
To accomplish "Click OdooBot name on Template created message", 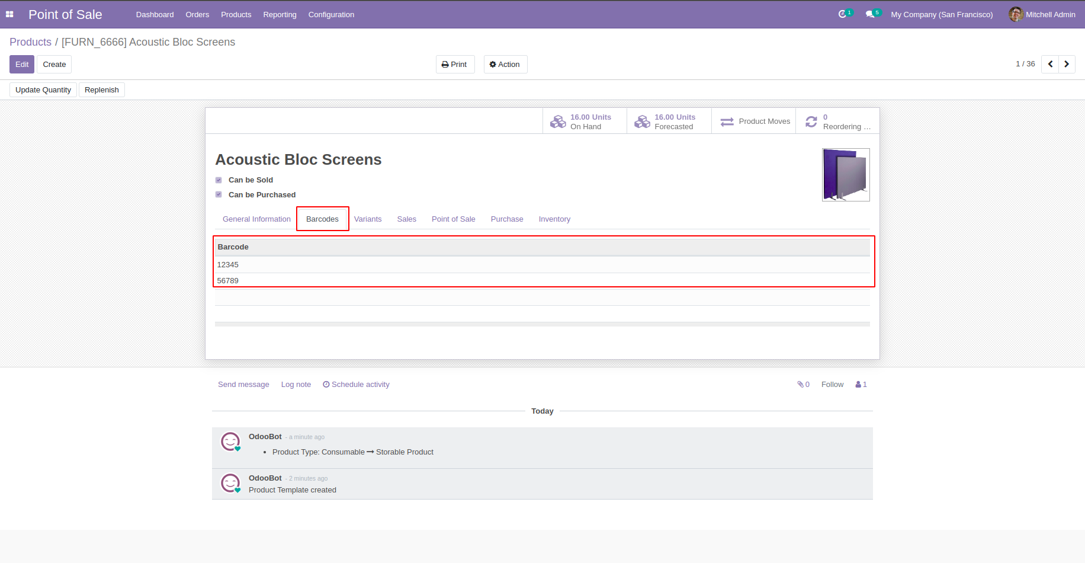I will (265, 478).
